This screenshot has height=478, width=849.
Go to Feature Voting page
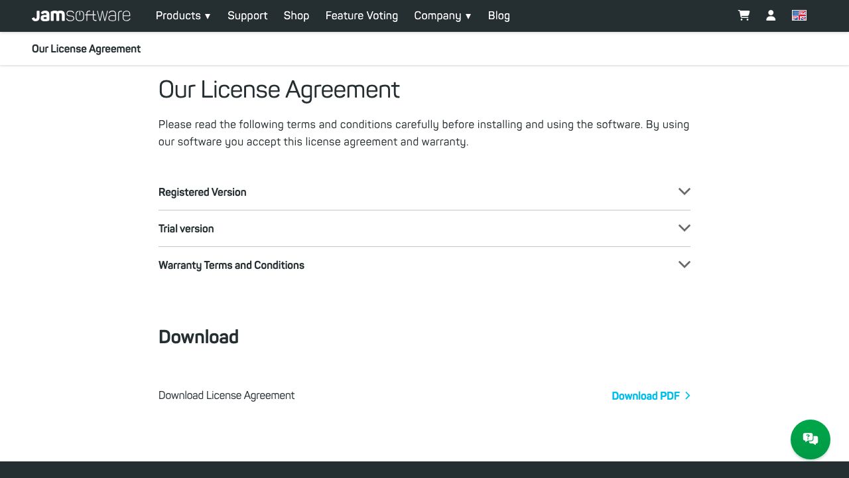pos(361,15)
